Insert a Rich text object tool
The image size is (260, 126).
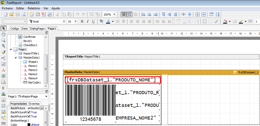tap(3, 100)
